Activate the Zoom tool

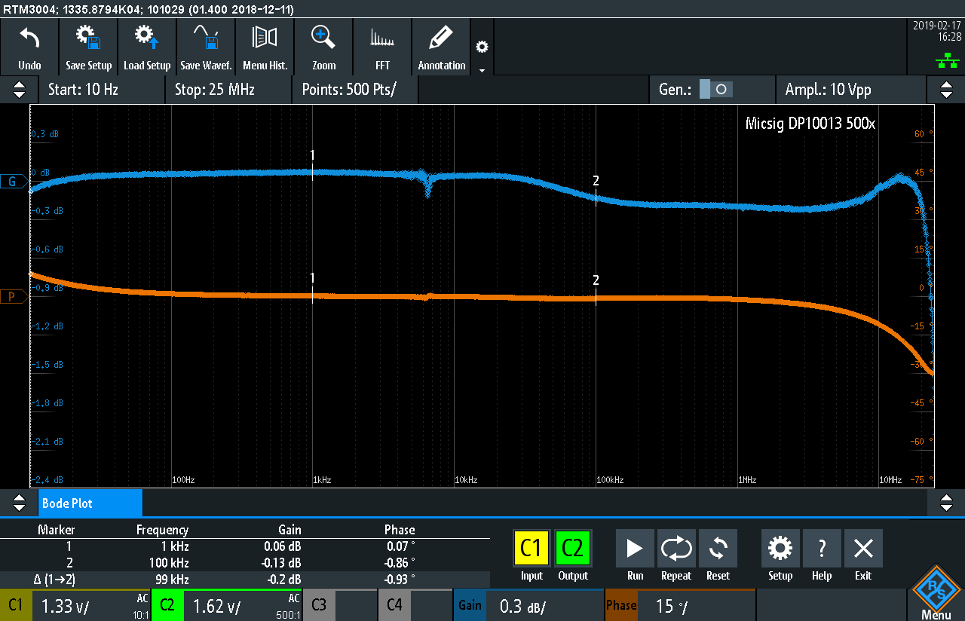tap(323, 47)
